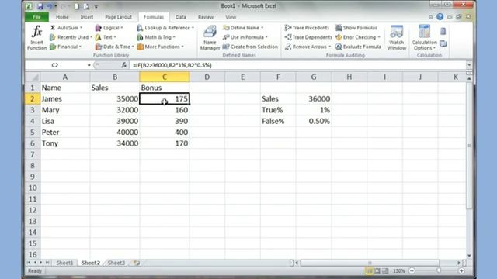The height and width of the screenshot is (279, 497).
Task: Click the Insert Worksheet icon
Action: (137, 263)
